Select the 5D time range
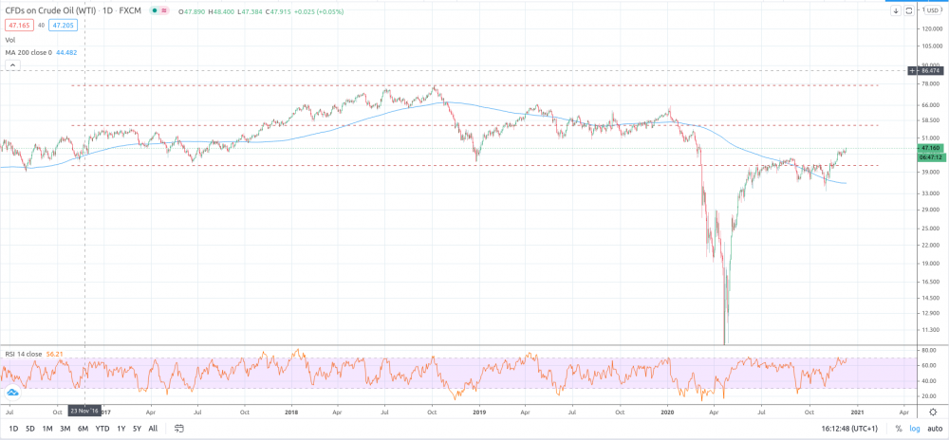Image resolution: width=949 pixels, height=440 pixels. pos(29,429)
